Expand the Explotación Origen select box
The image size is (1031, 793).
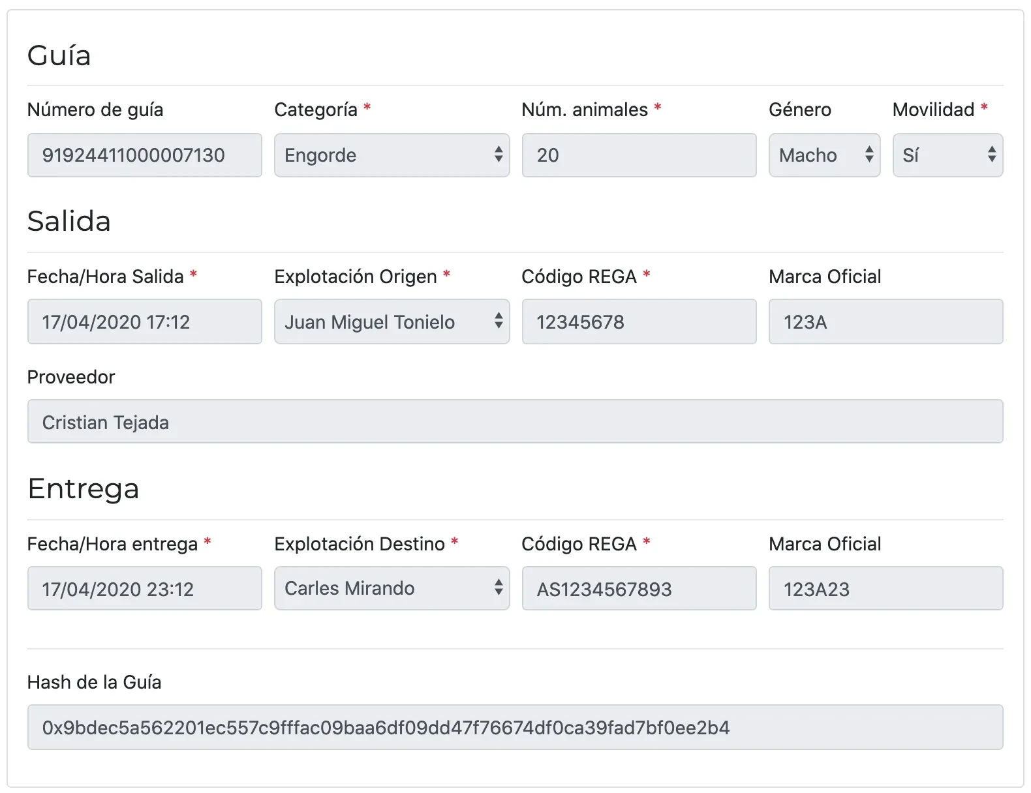(392, 322)
